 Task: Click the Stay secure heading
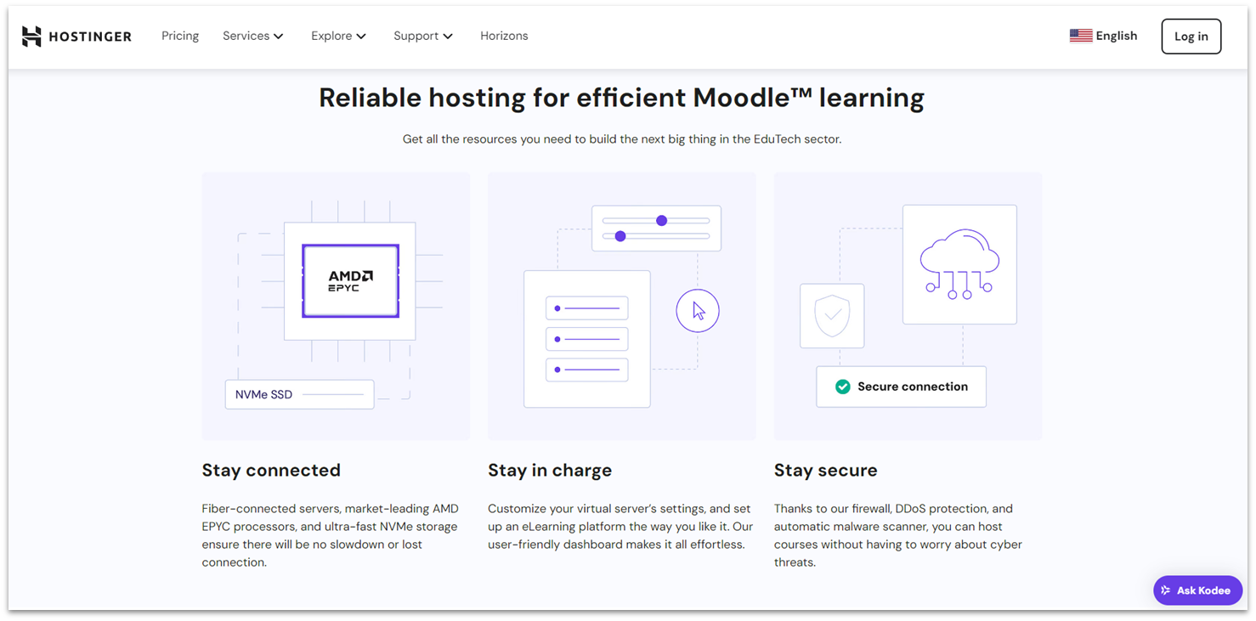coord(825,470)
